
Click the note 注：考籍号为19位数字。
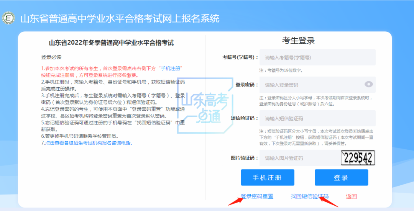(281, 70)
